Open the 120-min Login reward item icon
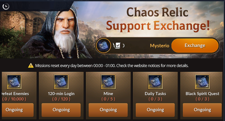This screenshot has width=225, height=121. [x=61, y=82]
